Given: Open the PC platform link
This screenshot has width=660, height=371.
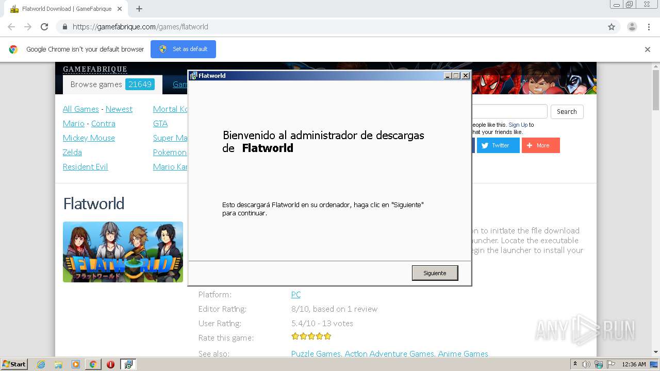Looking at the screenshot, I should [x=296, y=295].
